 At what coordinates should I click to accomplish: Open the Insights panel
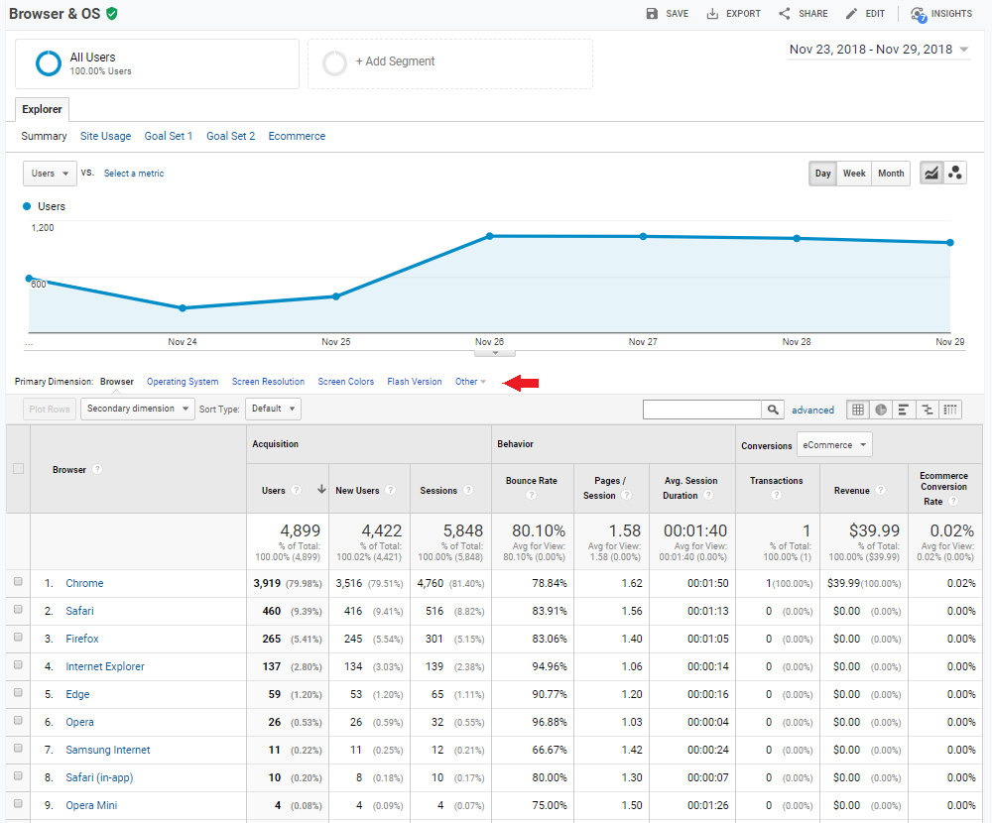[x=940, y=13]
